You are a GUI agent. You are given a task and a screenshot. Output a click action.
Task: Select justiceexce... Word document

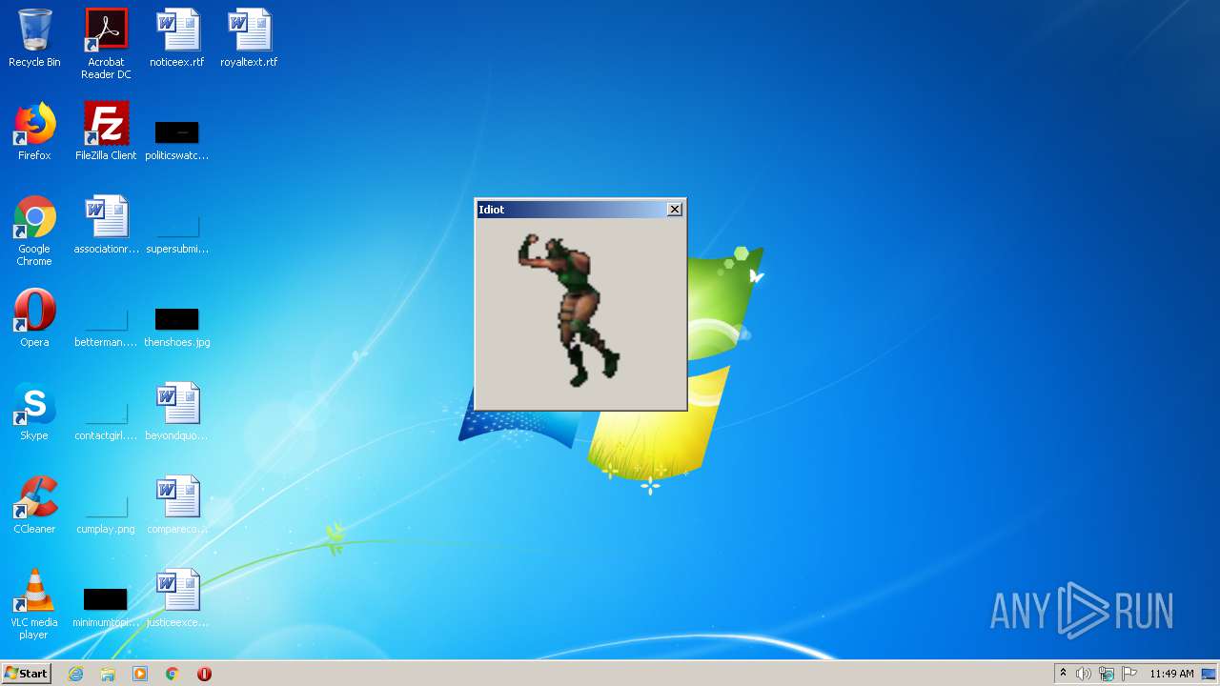click(177, 598)
